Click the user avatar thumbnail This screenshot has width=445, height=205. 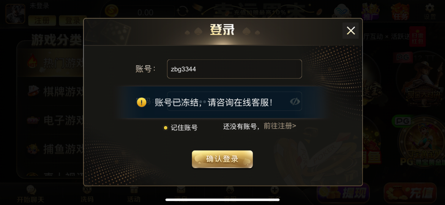15,14
